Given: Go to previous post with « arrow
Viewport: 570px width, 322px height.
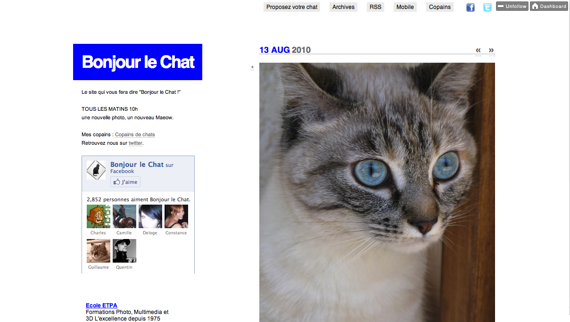Looking at the screenshot, I should tap(479, 50).
